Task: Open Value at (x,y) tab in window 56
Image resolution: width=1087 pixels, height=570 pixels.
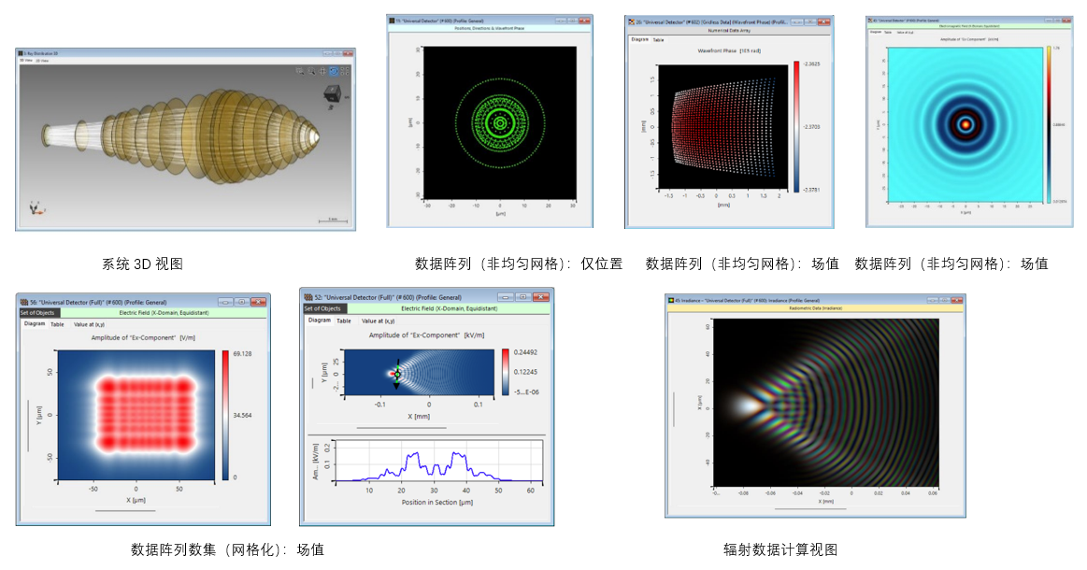Action: 89,324
